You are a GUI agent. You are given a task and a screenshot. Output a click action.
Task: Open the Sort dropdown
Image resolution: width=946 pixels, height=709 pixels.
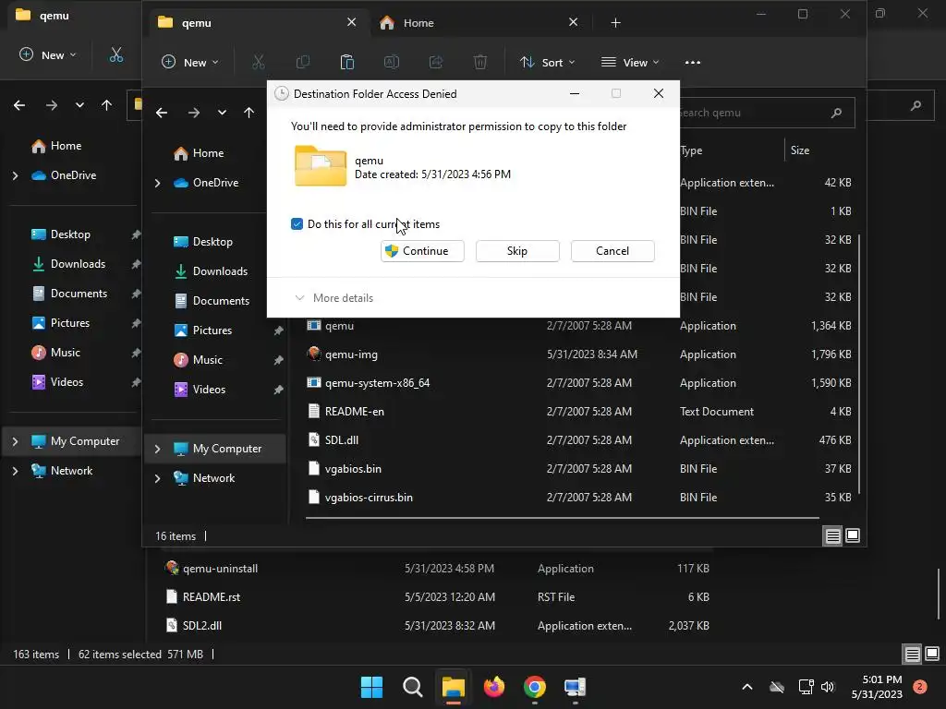(x=547, y=62)
